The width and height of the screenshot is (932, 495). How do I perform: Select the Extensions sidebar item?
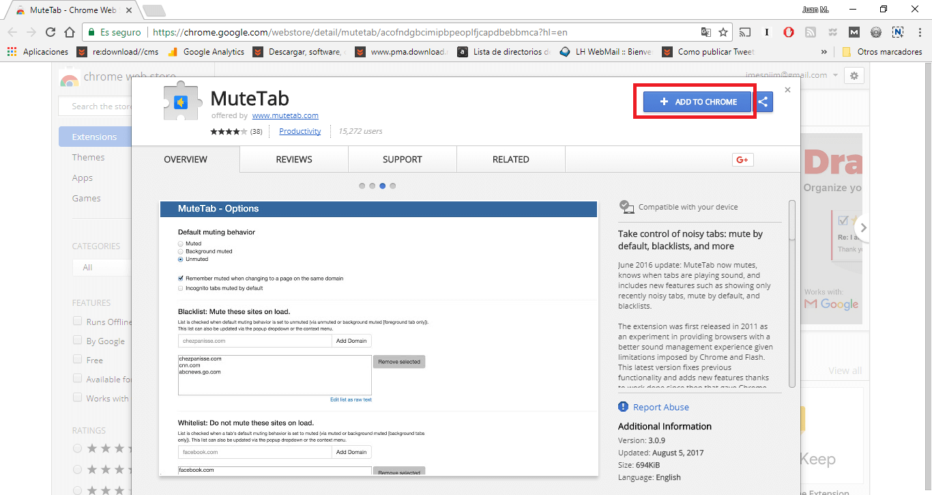click(x=95, y=137)
